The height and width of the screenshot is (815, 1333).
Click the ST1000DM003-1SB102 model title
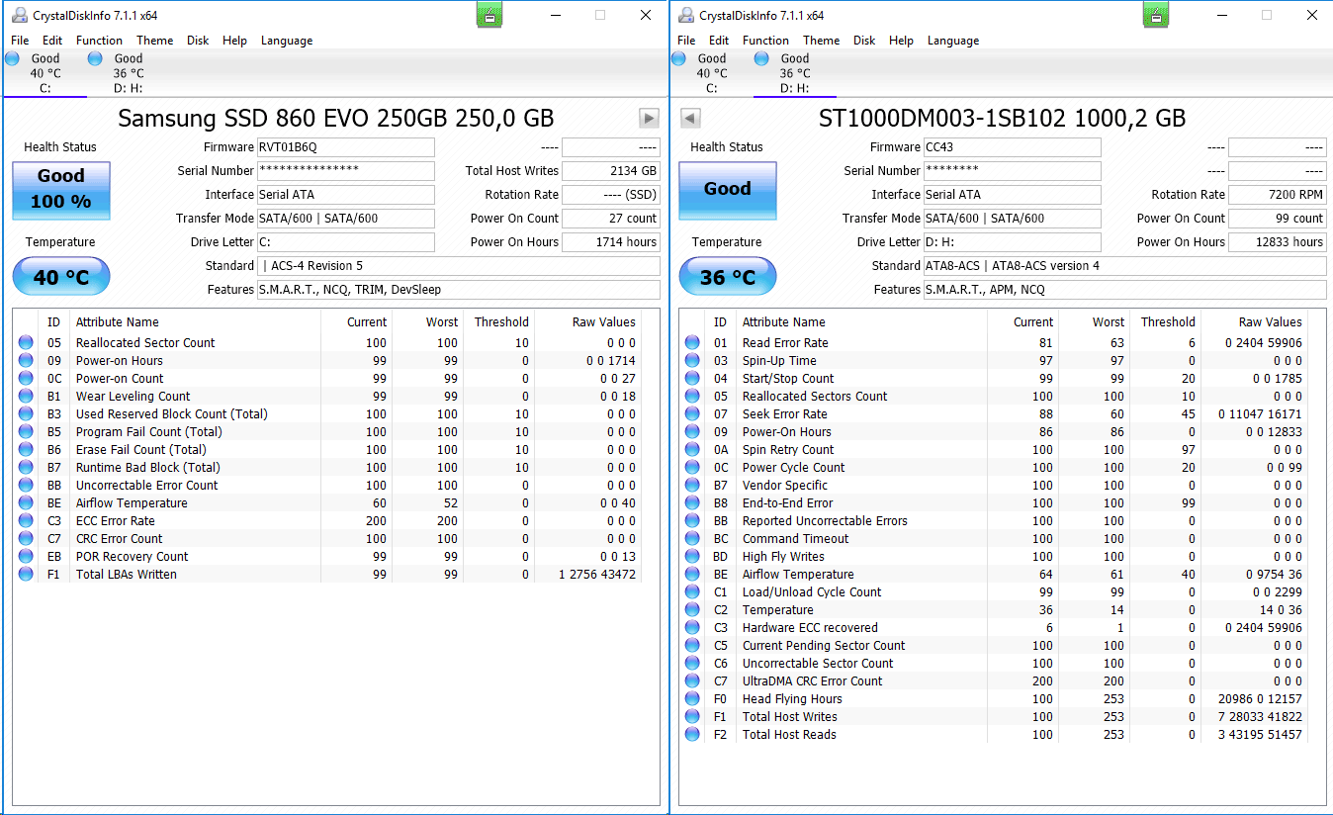(1002, 119)
